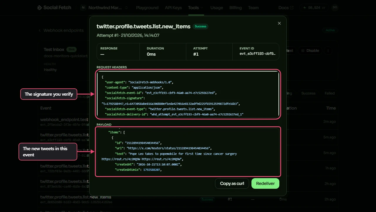
Task: Click the truncated Event ID value
Action: click(258, 54)
